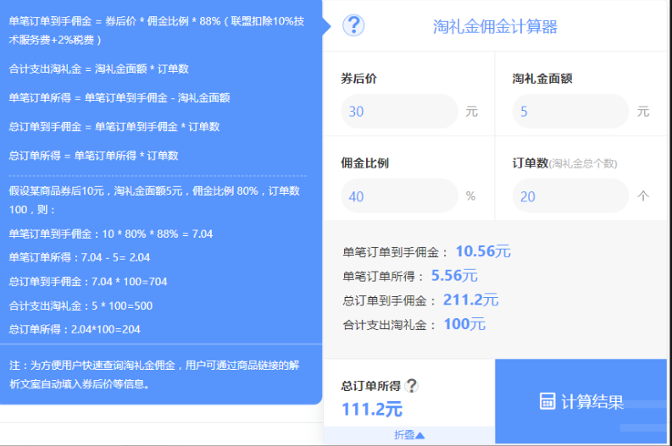The width and height of the screenshot is (672, 446).
Task: Click the 佣金比例 field label
Action: [364, 163]
